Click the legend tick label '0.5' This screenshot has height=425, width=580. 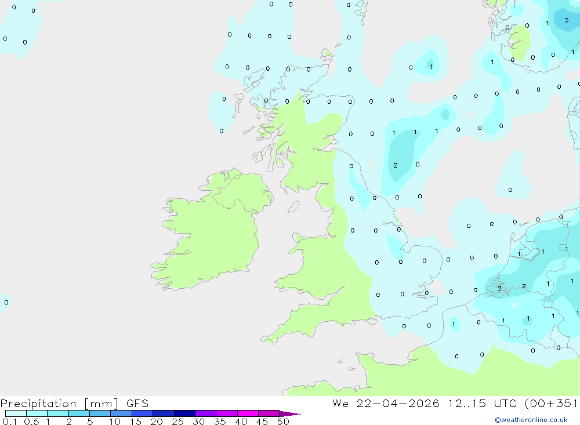pos(31,422)
